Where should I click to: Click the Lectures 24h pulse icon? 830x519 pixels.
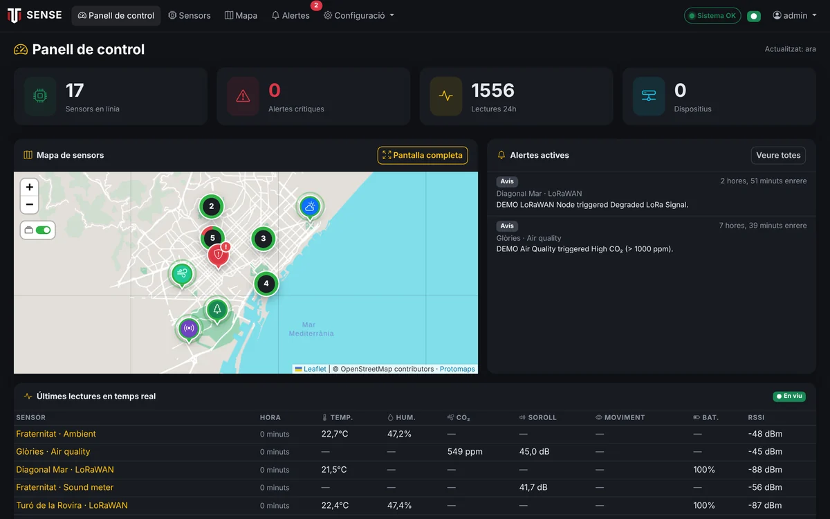446,96
